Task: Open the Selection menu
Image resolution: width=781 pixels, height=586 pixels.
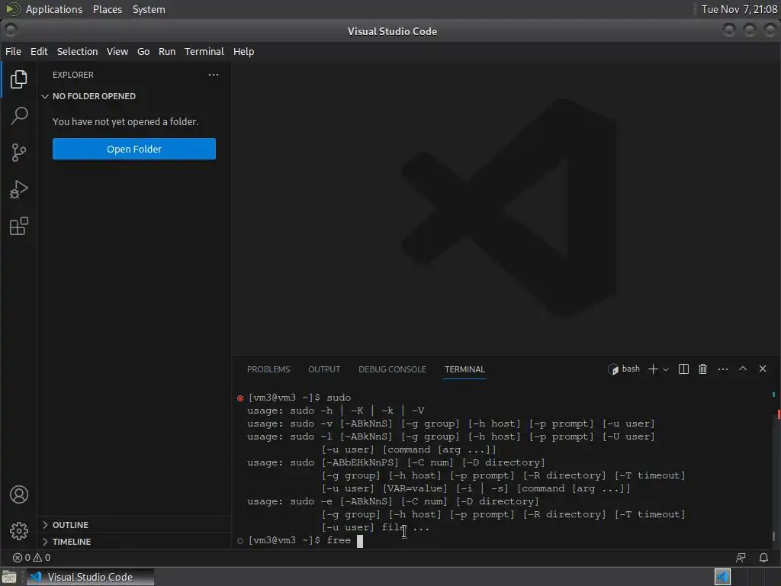Action: point(77,52)
